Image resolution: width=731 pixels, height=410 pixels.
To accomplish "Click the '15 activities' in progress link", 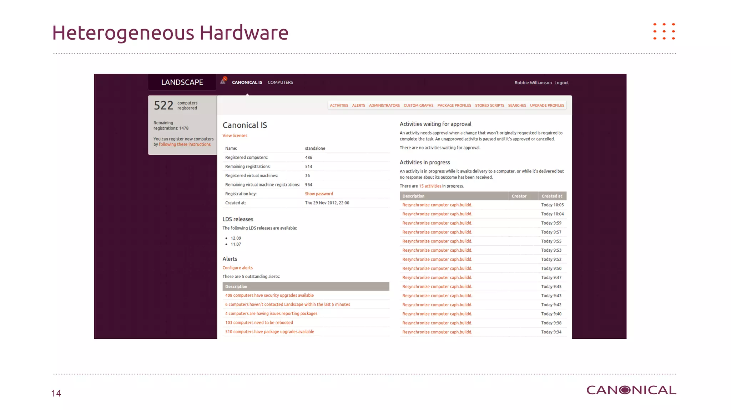I will (430, 186).
